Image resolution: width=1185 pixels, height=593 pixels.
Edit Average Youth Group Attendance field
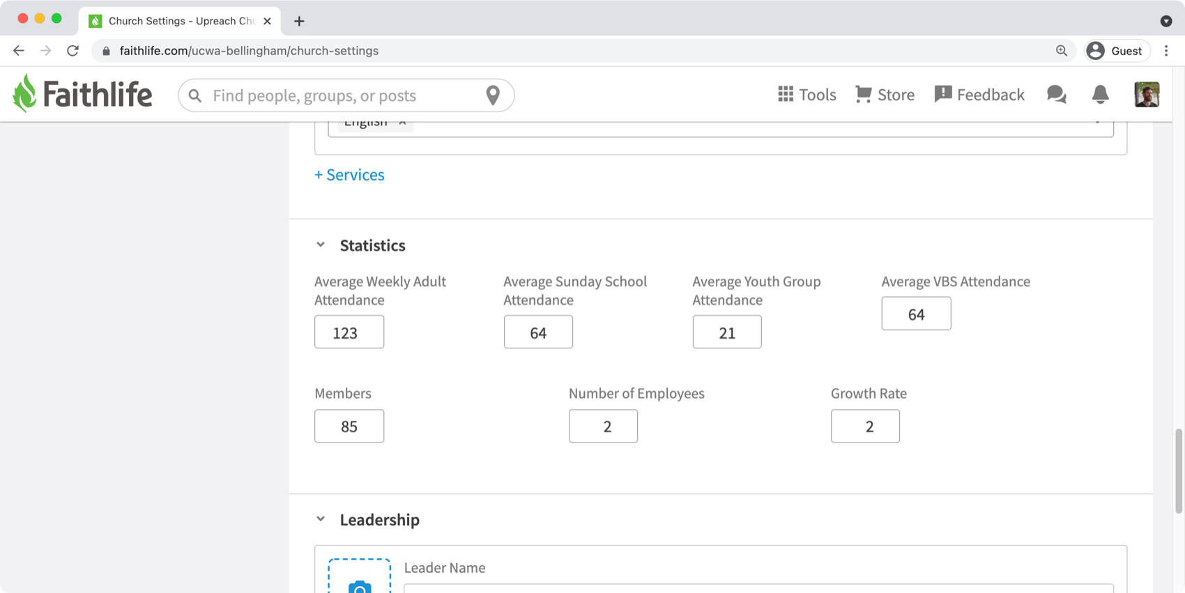click(727, 332)
